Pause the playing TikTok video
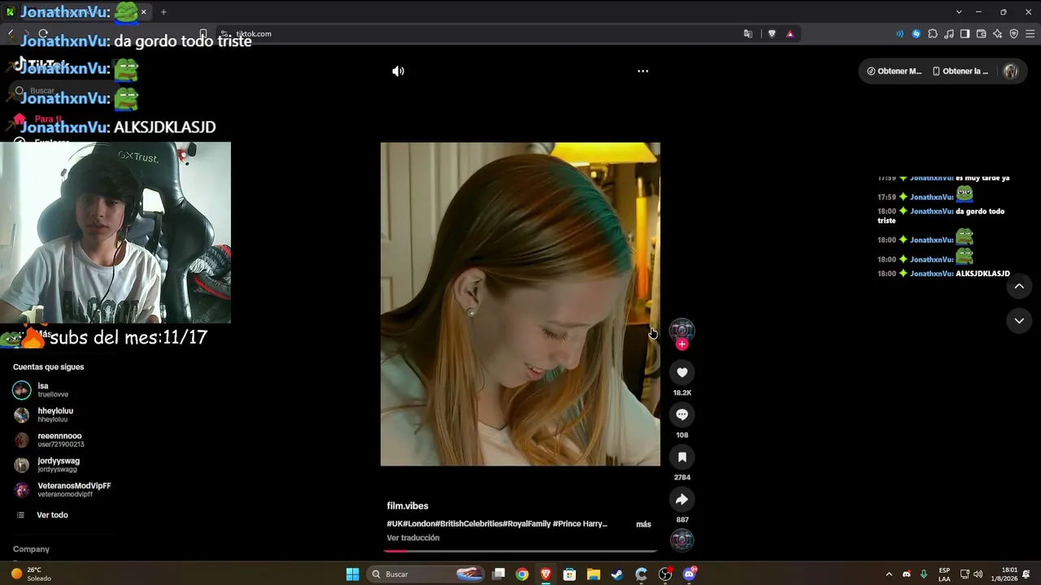The image size is (1041, 585). pyautogui.click(x=520, y=305)
